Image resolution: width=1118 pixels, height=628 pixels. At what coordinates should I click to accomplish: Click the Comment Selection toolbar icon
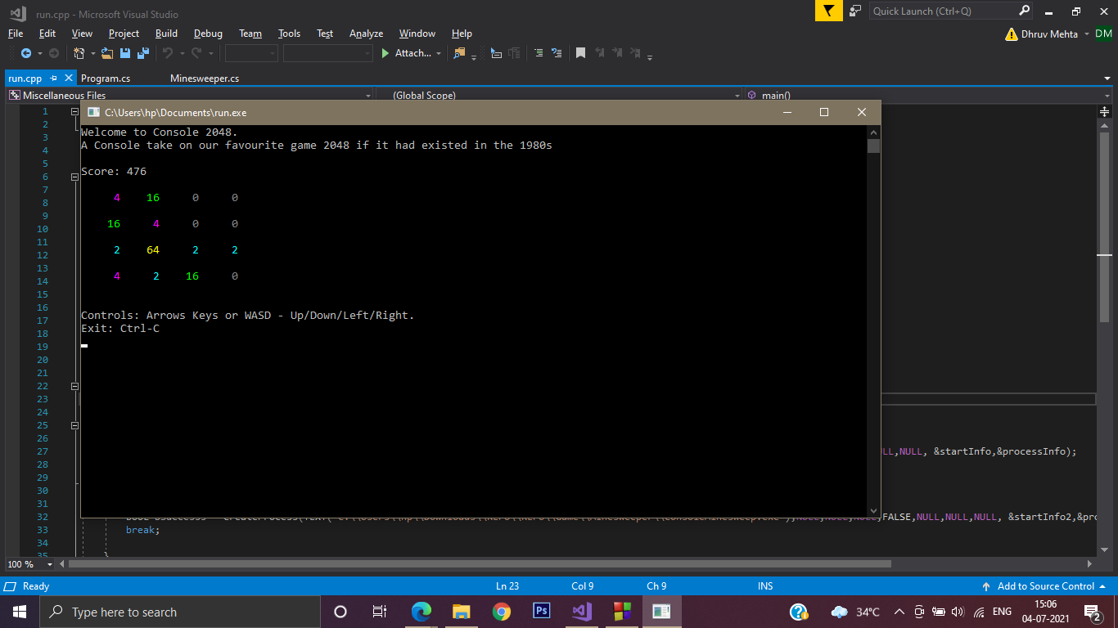[x=539, y=53]
